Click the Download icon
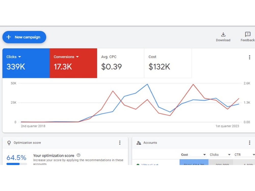The image size is (255, 191). pos(223,34)
